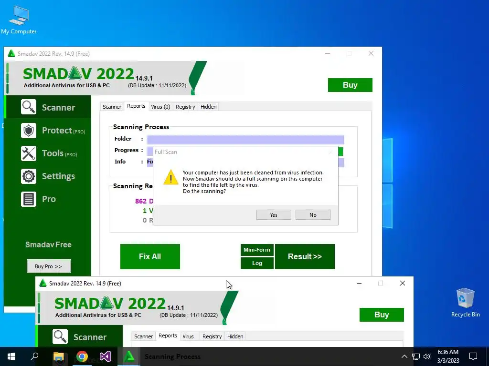Image resolution: width=489 pixels, height=366 pixels.
Task: Open the Protect (PRO) shield icon
Action: click(x=29, y=131)
